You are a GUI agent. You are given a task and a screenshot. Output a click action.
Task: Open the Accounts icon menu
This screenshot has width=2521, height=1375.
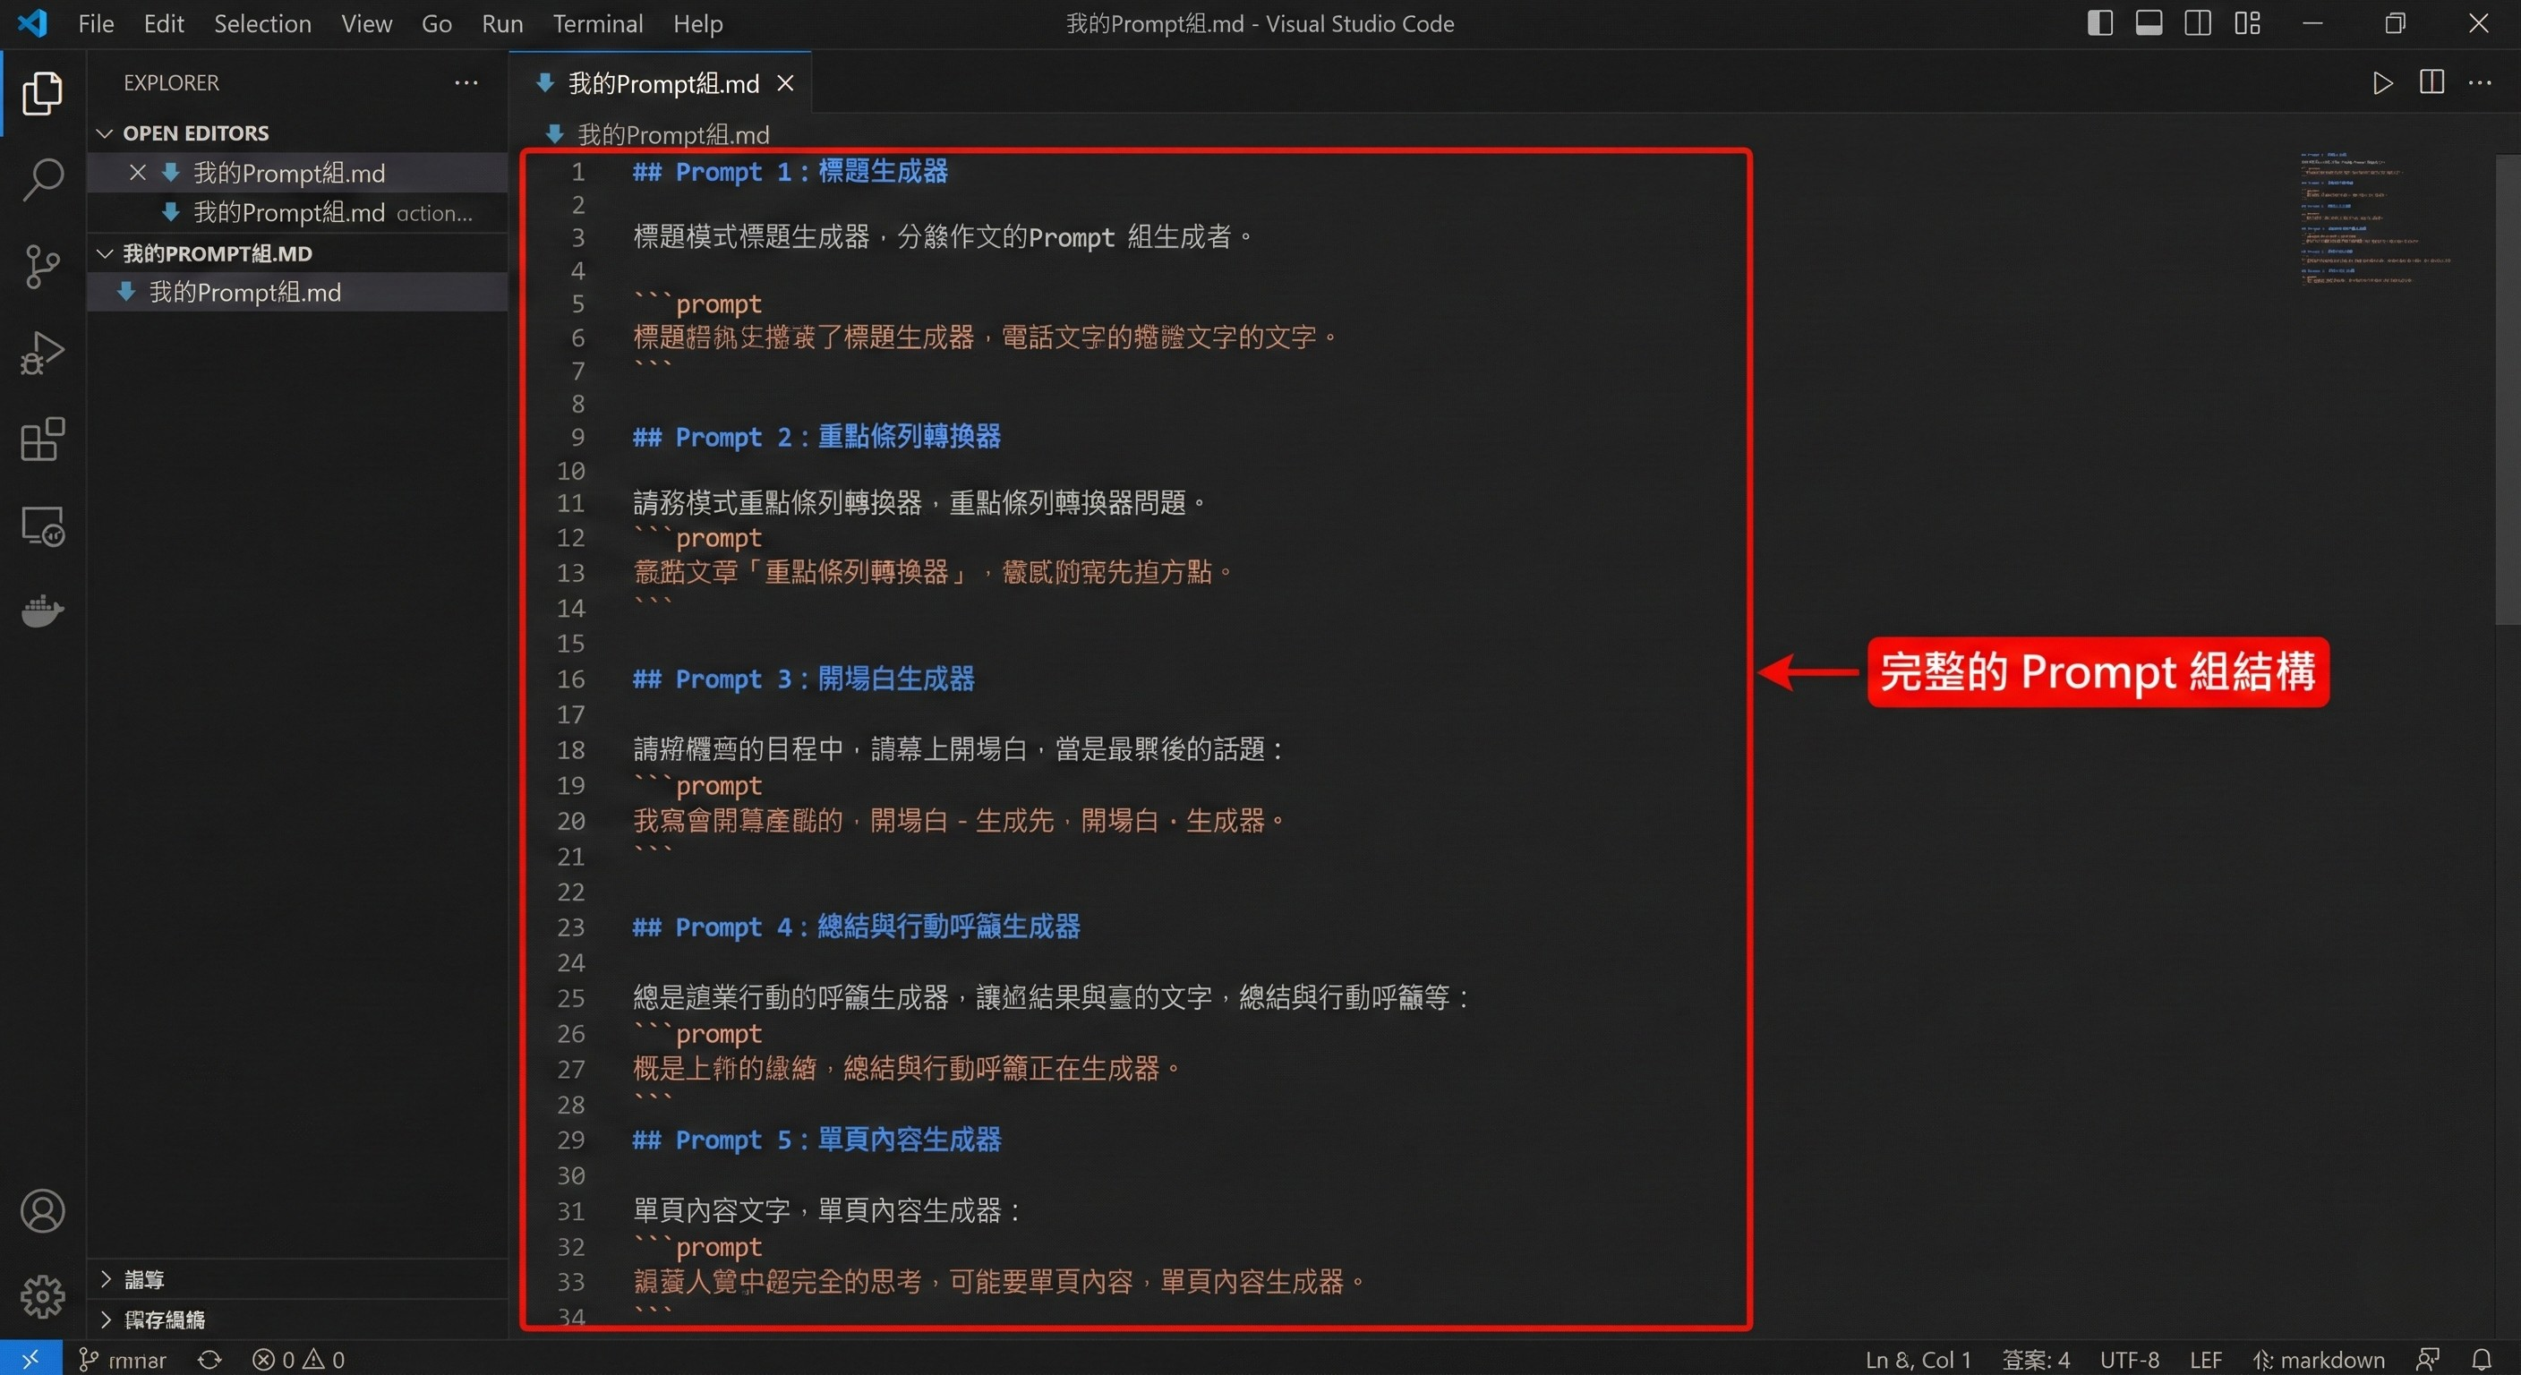pyautogui.click(x=42, y=1210)
